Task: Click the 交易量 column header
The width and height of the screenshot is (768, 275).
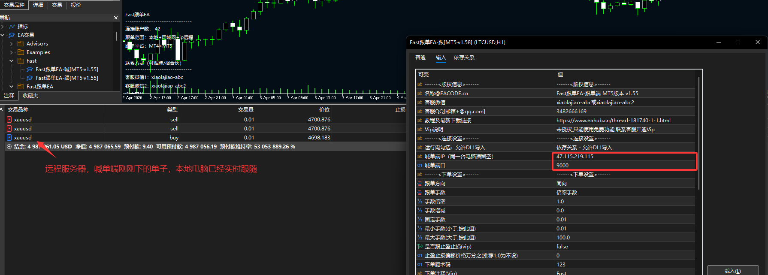Action: (x=218, y=110)
